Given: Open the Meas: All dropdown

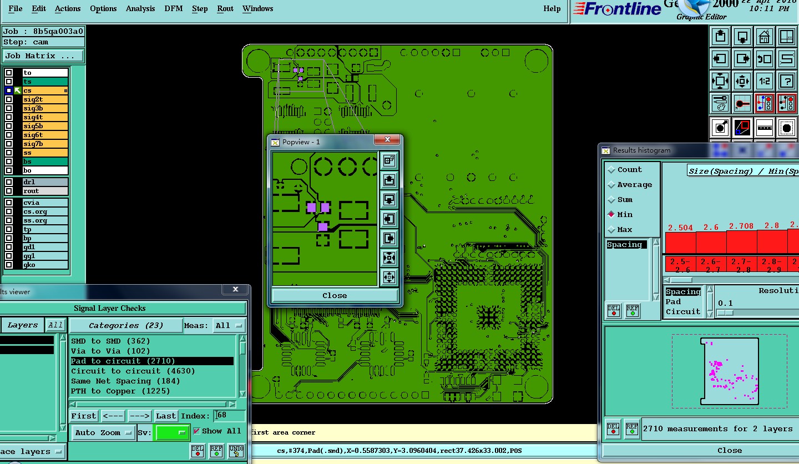Looking at the screenshot, I should (229, 325).
